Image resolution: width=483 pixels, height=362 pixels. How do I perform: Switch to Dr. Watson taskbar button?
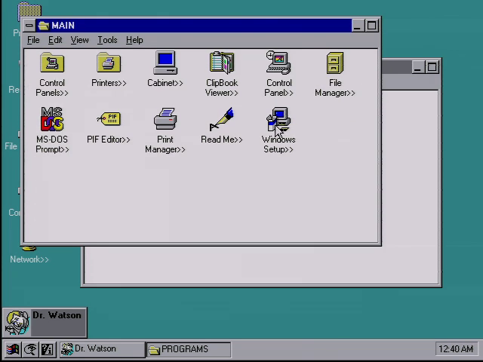point(102,349)
